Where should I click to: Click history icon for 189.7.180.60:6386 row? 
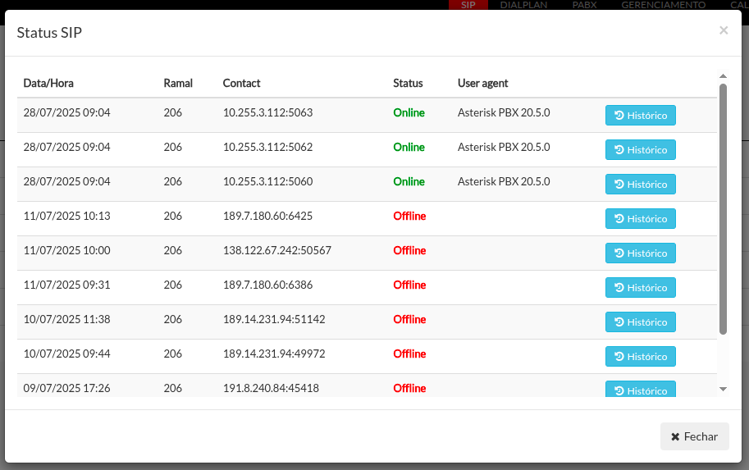pyautogui.click(x=619, y=287)
